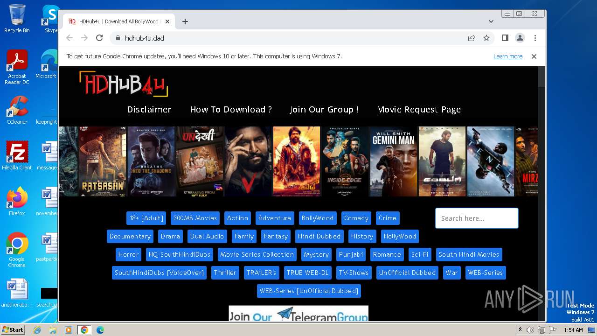The width and height of the screenshot is (597, 336).
Task: Open the anotherabo... Word document on desktop
Action: 17,293
